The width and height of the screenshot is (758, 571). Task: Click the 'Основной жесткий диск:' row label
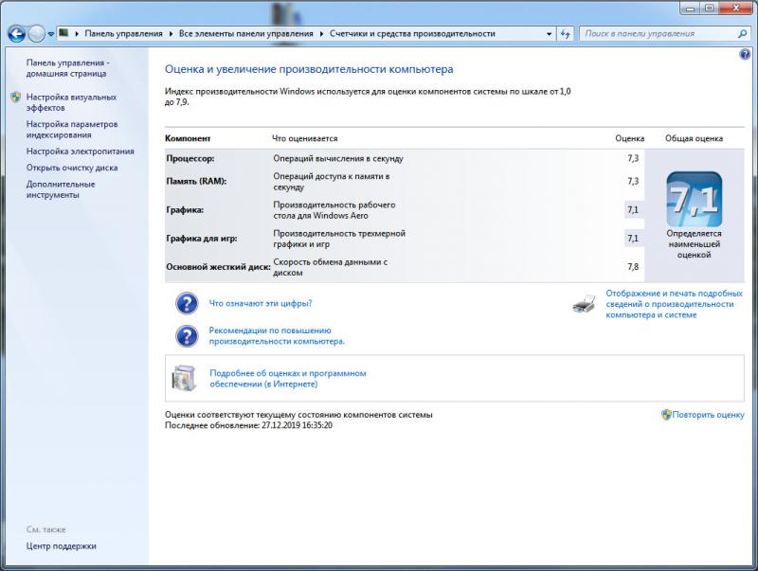218,267
